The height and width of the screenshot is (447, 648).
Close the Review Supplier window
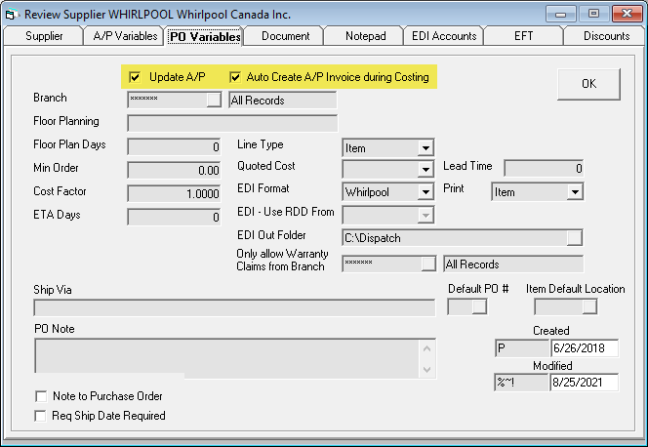[627, 14]
